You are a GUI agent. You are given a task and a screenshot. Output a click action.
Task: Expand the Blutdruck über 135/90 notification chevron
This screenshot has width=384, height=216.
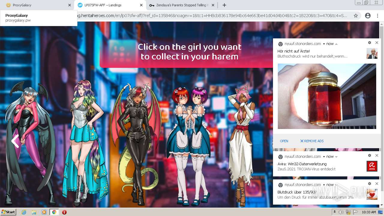click(x=336, y=185)
